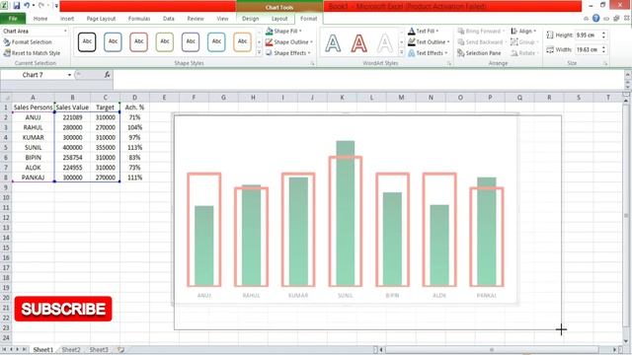Increase Height with the stepper arrow

coord(603,33)
